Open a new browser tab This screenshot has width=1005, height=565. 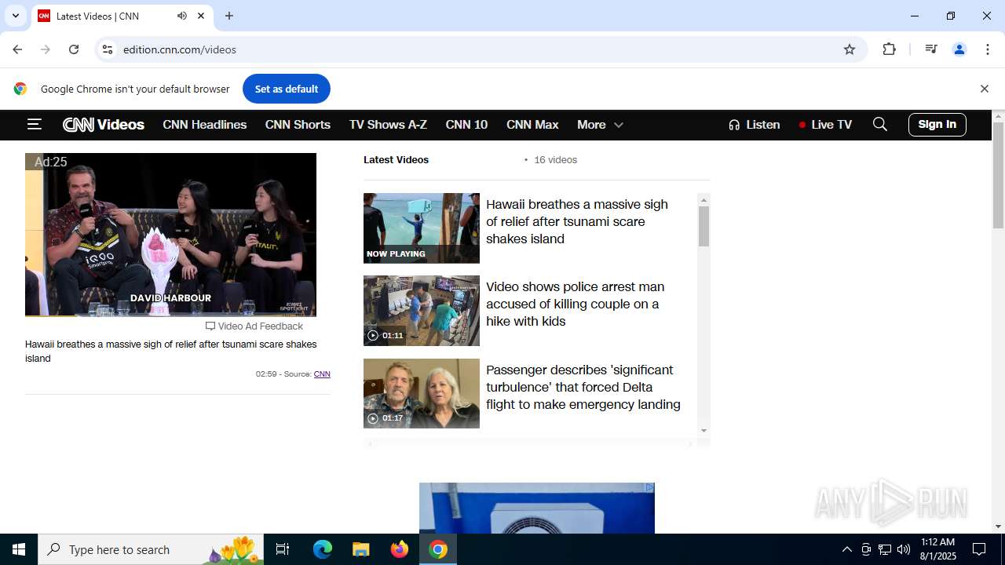pos(229,16)
